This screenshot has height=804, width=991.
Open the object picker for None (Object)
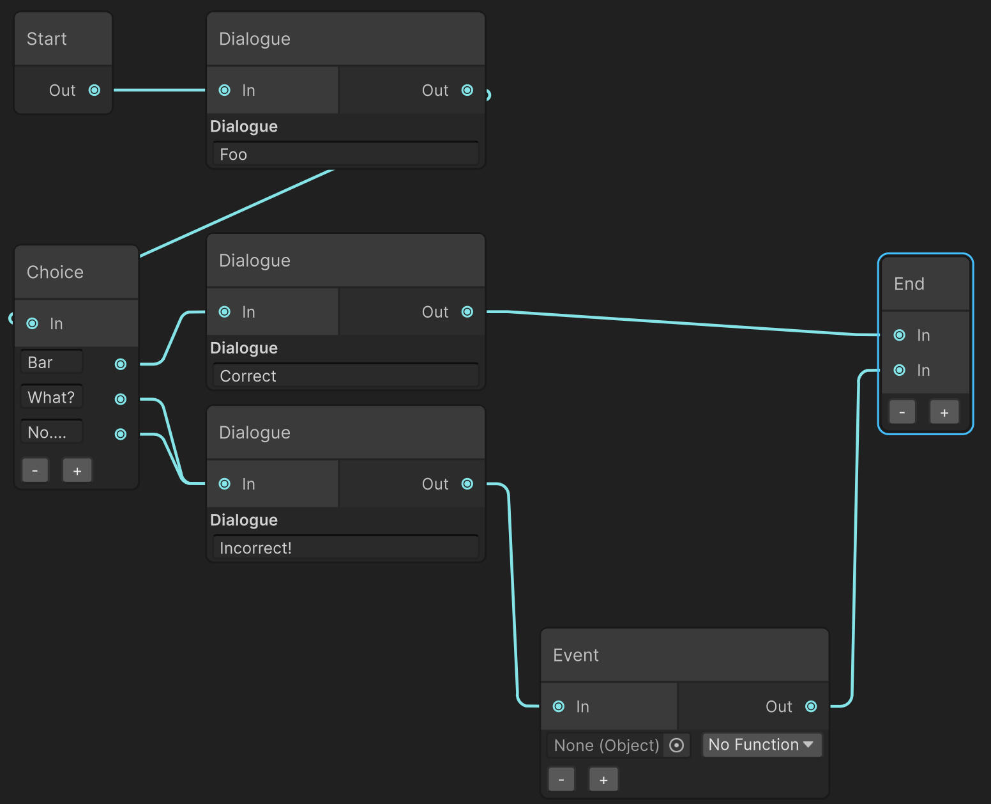(677, 745)
